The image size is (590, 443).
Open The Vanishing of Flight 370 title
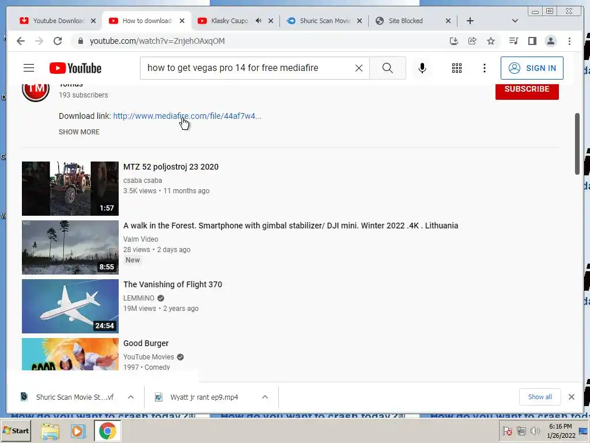[173, 284]
